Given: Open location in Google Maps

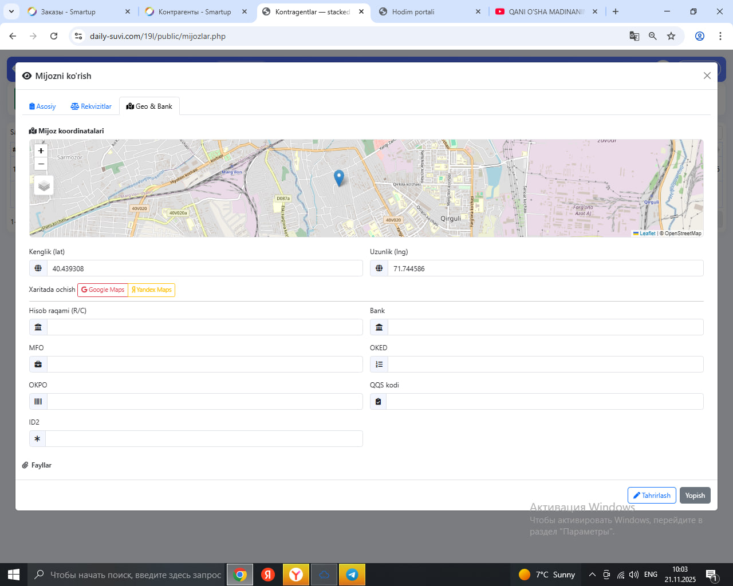Looking at the screenshot, I should [103, 290].
